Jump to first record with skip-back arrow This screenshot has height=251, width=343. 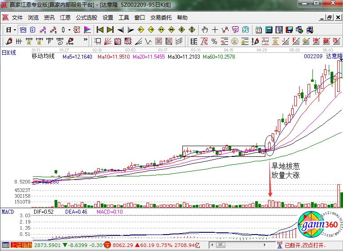click(x=100, y=30)
